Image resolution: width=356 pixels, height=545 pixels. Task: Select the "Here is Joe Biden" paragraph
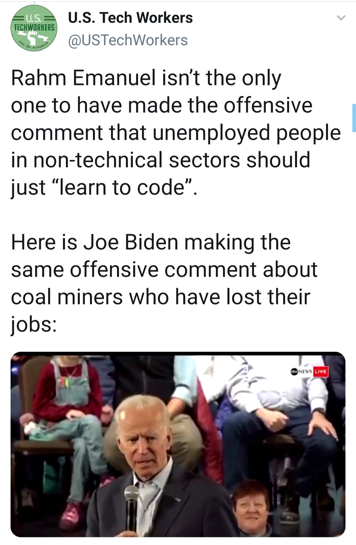(x=164, y=283)
